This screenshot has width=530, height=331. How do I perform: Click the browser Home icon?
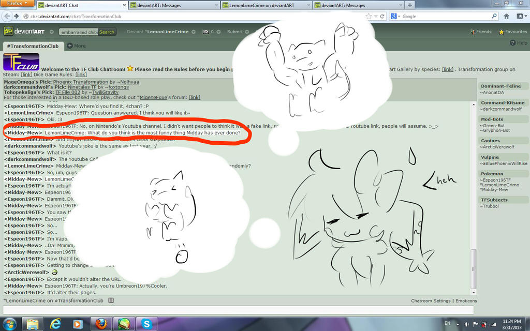coord(506,16)
